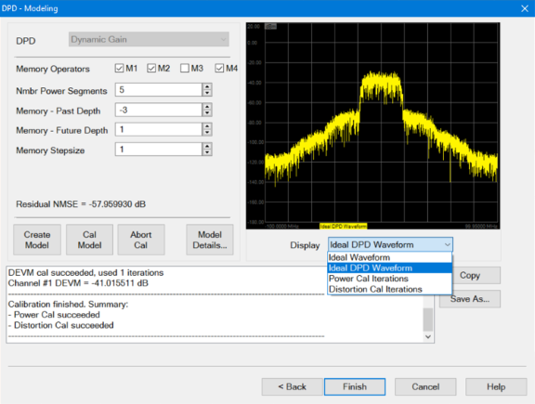This screenshot has height=404, width=535.
Task: Increment Memory - Future Depth value
Action: 207,126
